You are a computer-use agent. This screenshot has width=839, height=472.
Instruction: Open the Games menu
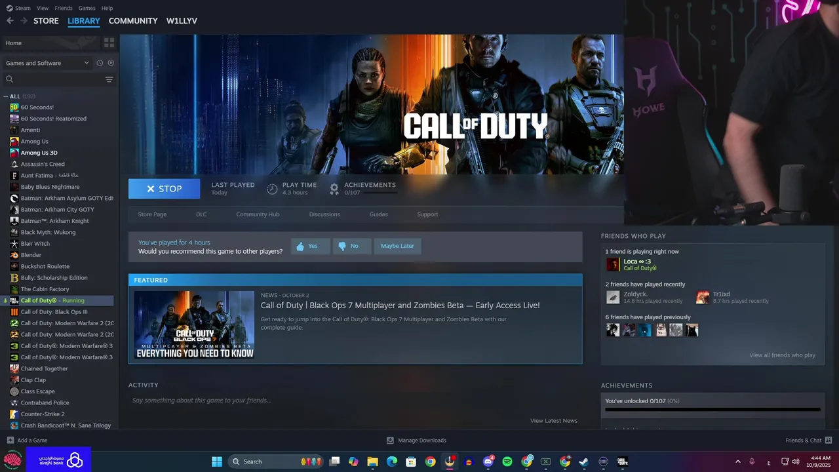(x=87, y=8)
